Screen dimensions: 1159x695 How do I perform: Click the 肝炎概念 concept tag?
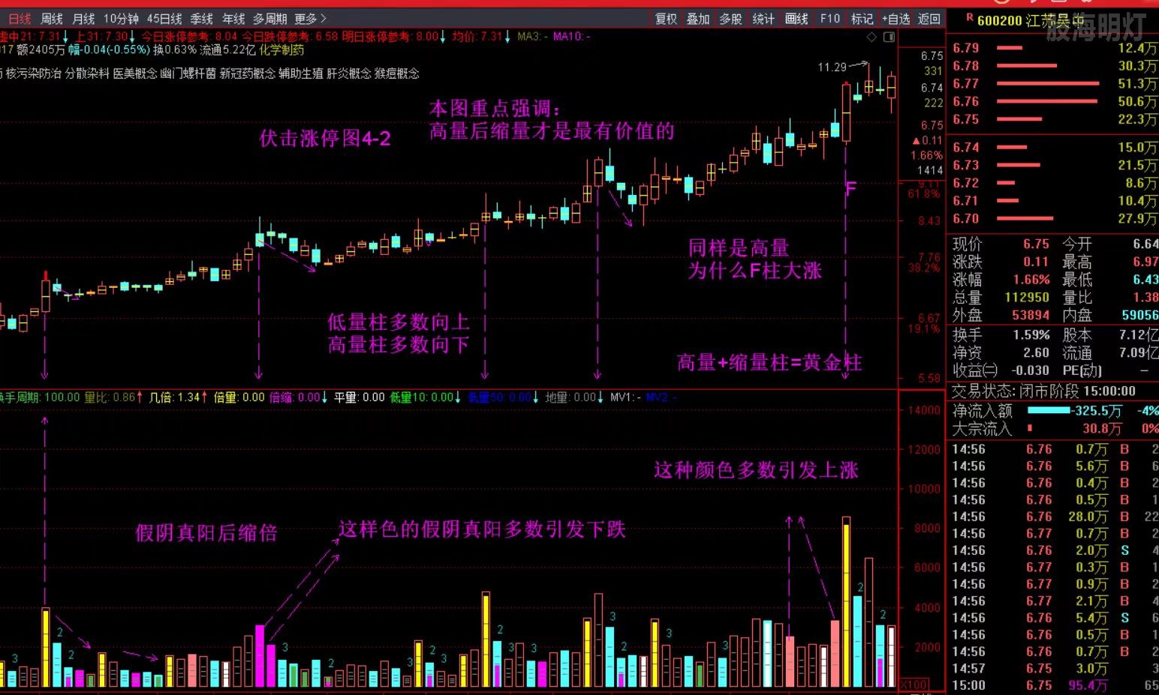pos(349,73)
